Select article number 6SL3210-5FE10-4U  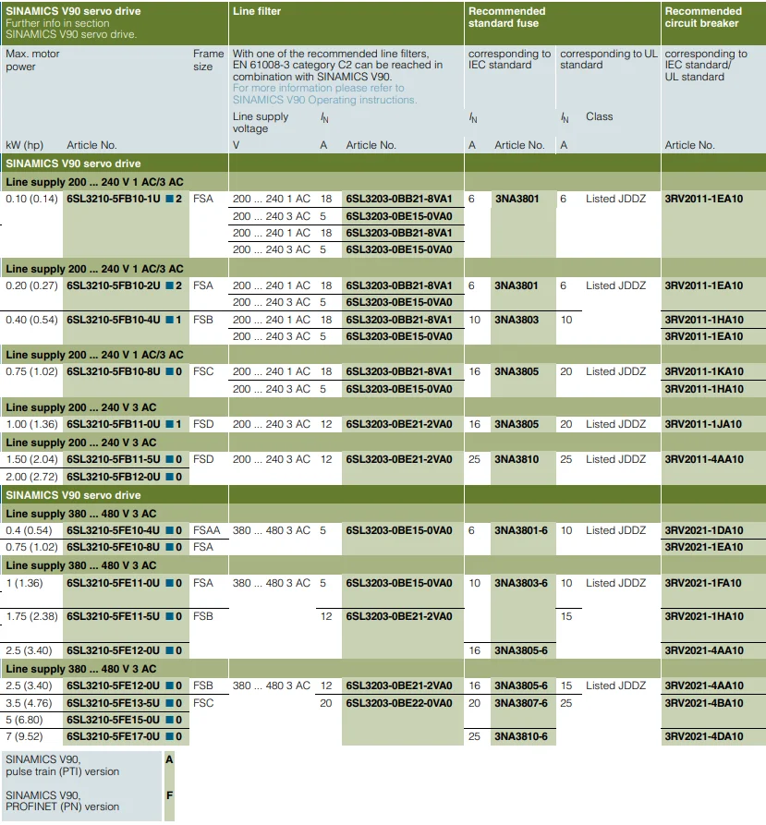click(x=113, y=530)
